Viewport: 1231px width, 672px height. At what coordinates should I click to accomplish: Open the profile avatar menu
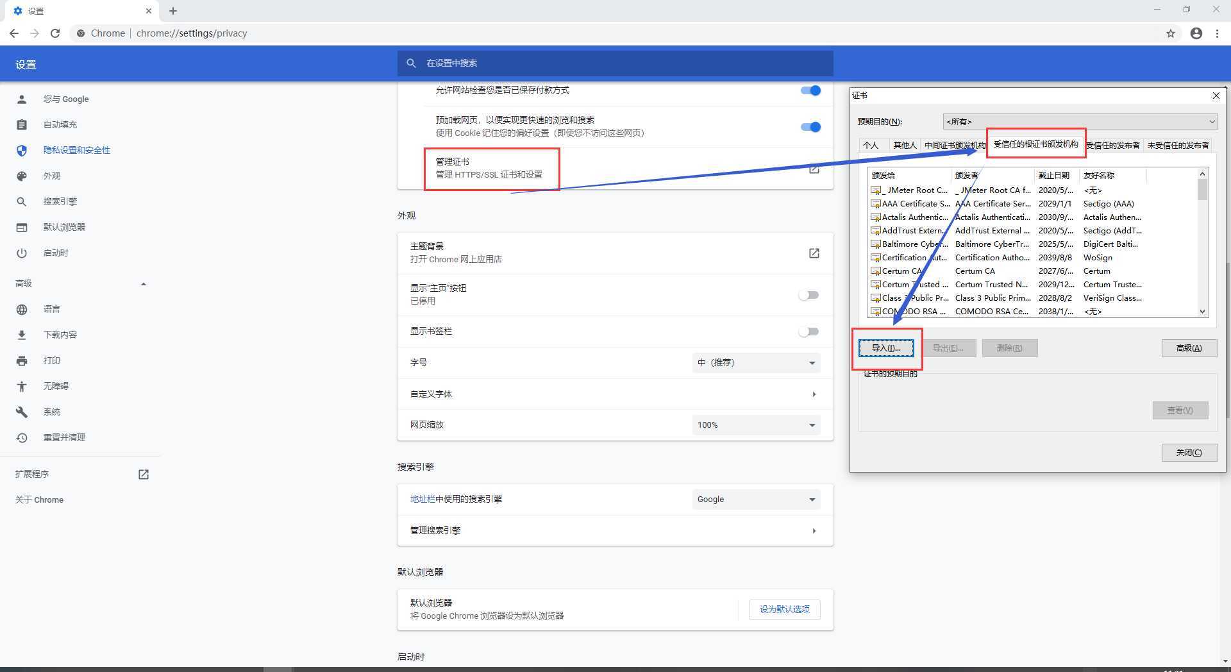tap(1196, 33)
